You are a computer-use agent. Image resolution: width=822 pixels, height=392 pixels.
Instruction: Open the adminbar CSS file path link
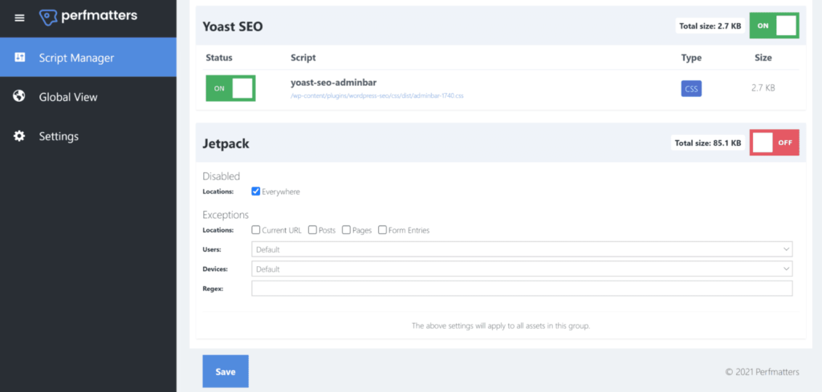[x=377, y=95]
